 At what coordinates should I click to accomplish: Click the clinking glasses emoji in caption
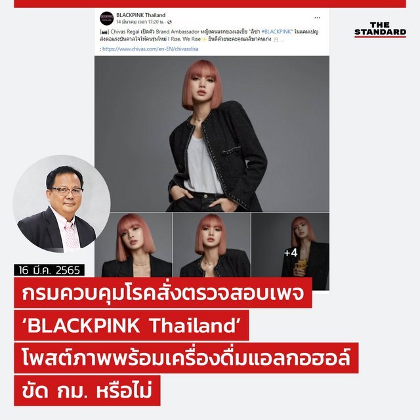coord(276,39)
